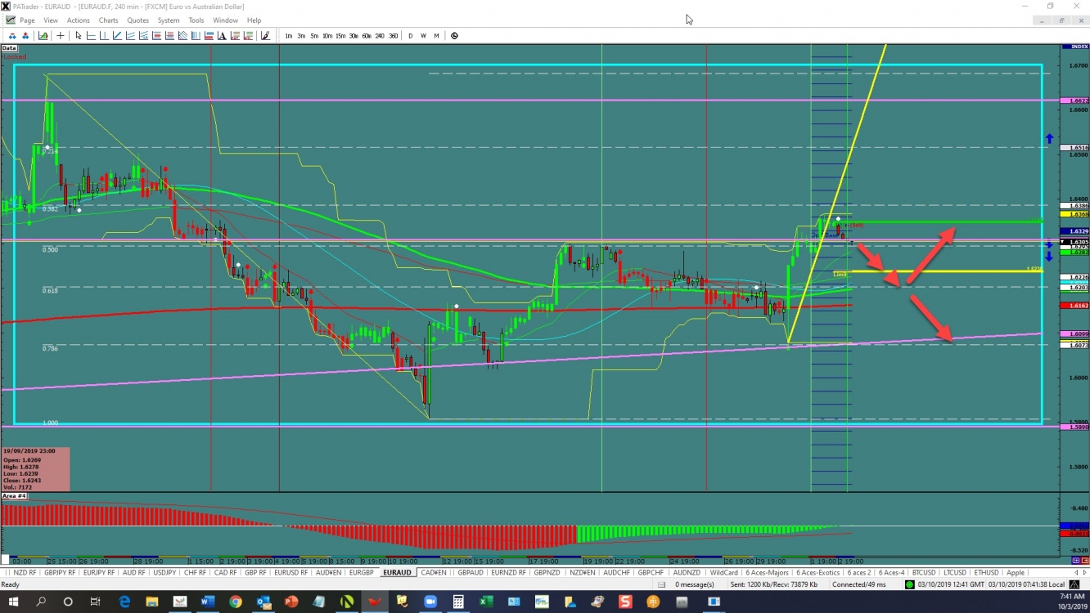Switch to the ETHUSD tab

point(986,572)
